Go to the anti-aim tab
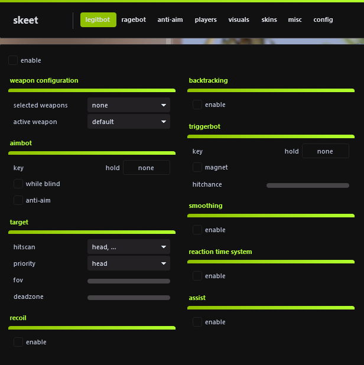This screenshot has height=365, width=364. [x=170, y=20]
